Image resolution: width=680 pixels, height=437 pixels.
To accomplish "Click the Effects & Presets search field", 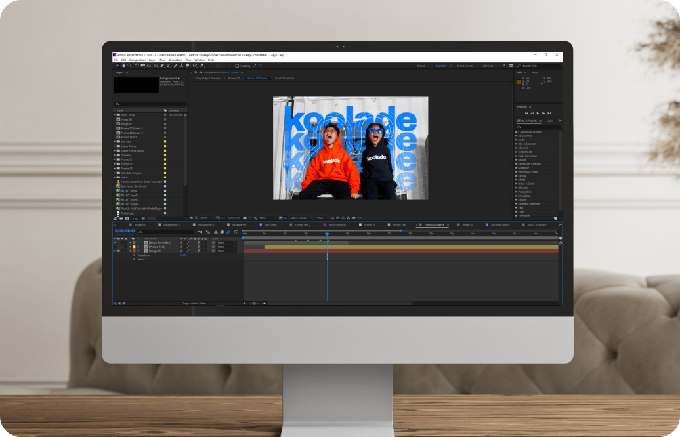I will (538, 127).
